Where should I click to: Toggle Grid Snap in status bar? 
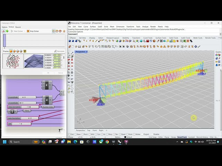[153, 137]
